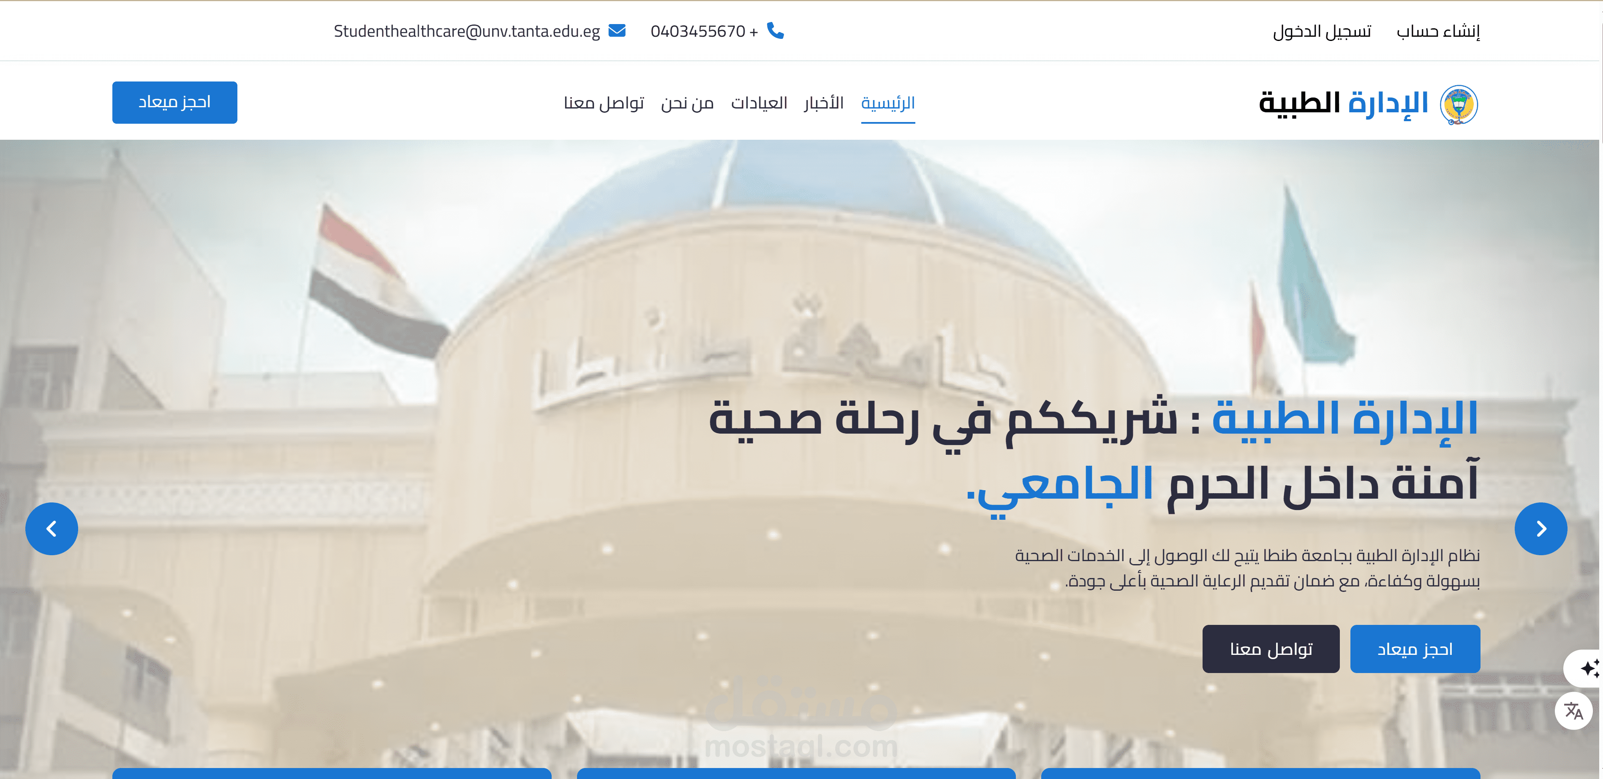Switch to the الأخبار news section

coord(823,103)
